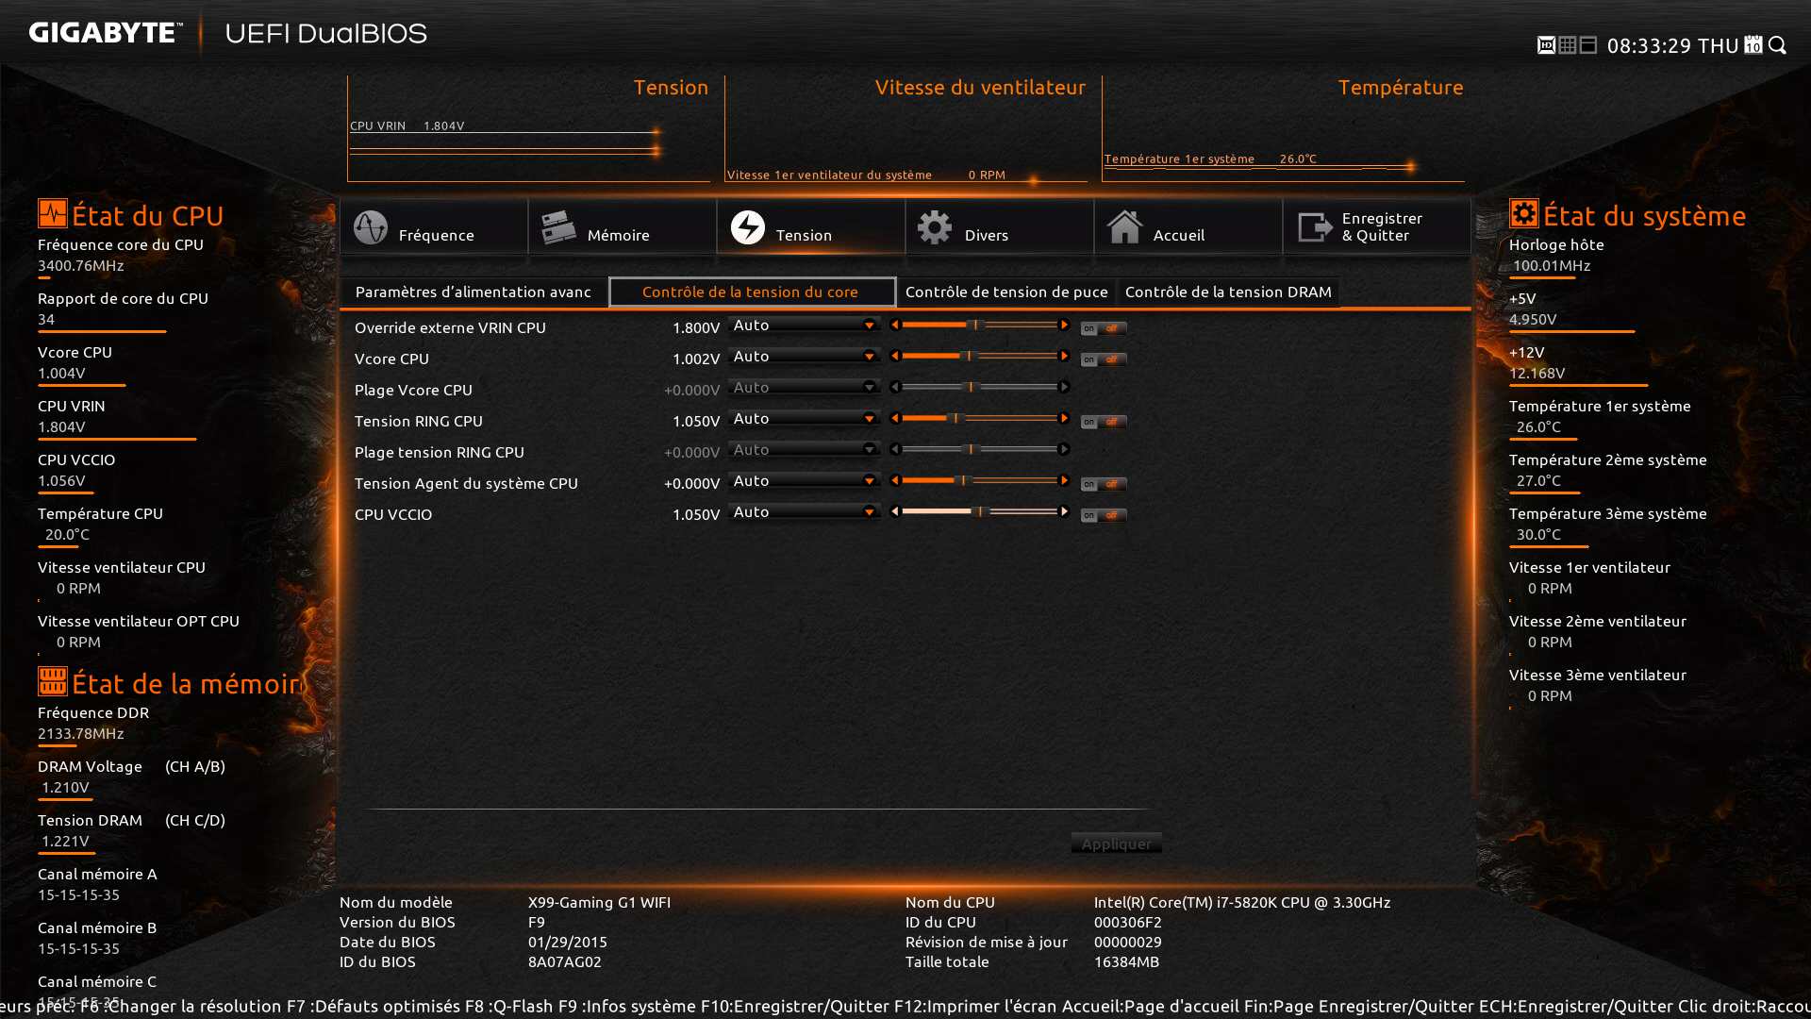The height and width of the screenshot is (1019, 1811).
Task: Click the Tension main tab label
Action: [804, 235]
